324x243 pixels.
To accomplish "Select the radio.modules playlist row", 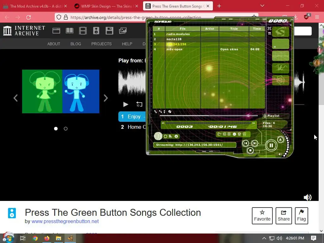I will tap(209, 34).
